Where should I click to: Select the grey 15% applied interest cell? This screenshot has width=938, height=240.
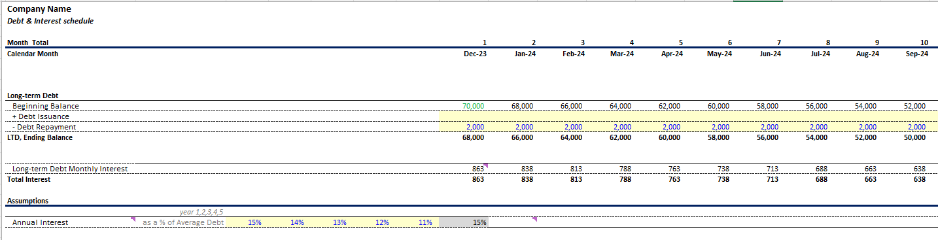464,222
